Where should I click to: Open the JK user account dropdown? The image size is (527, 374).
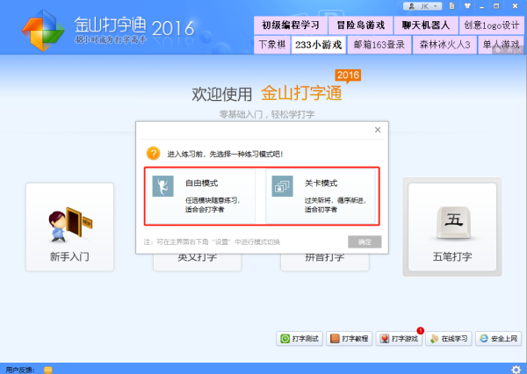click(x=422, y=6)
